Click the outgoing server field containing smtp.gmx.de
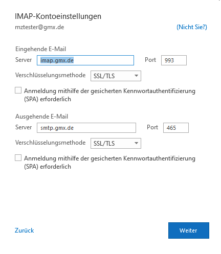Viewport: 221px width, 254px height. pyautogui.click(x=86, y=128)
